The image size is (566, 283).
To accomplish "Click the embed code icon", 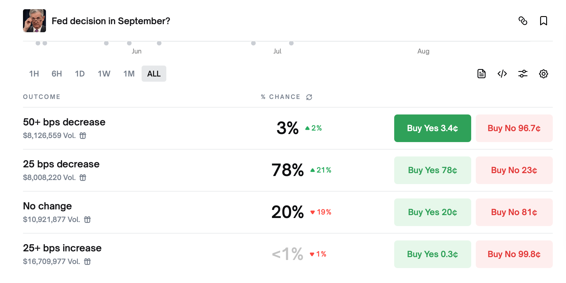I will tap(502, 74).
